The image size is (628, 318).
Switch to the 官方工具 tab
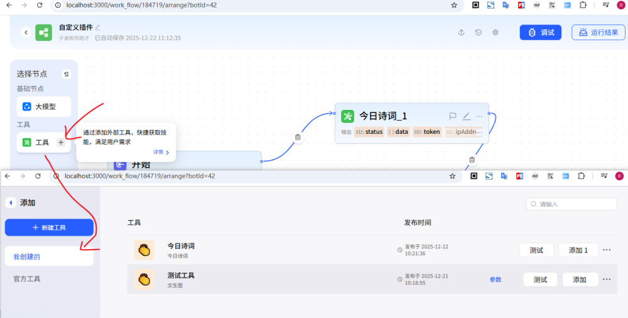tap(27, 278)
